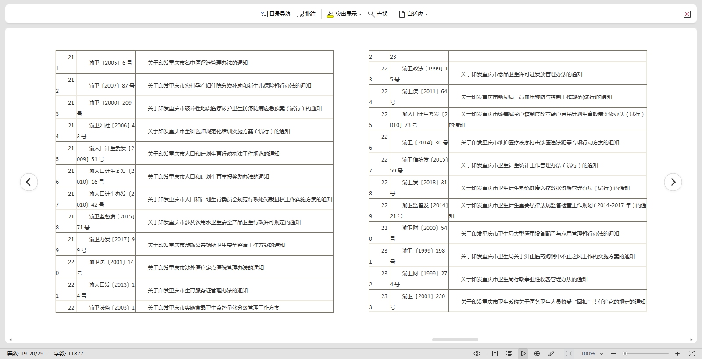Click the zoom slider handle
This screenshot has height=359, width=702.
click(625, 354)
